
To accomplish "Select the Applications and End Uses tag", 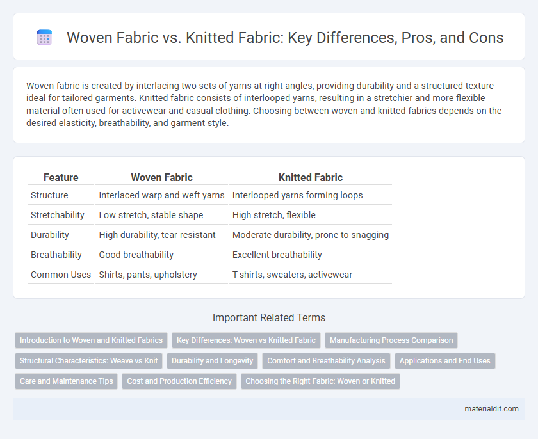I will [445, 361].
